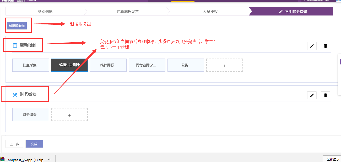Add a service to the 迎新报到 group
341x162 pixels.
225,65
